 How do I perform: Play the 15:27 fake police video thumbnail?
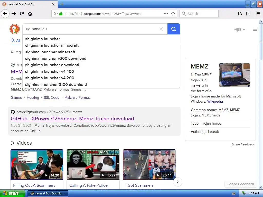pos(93,164)
